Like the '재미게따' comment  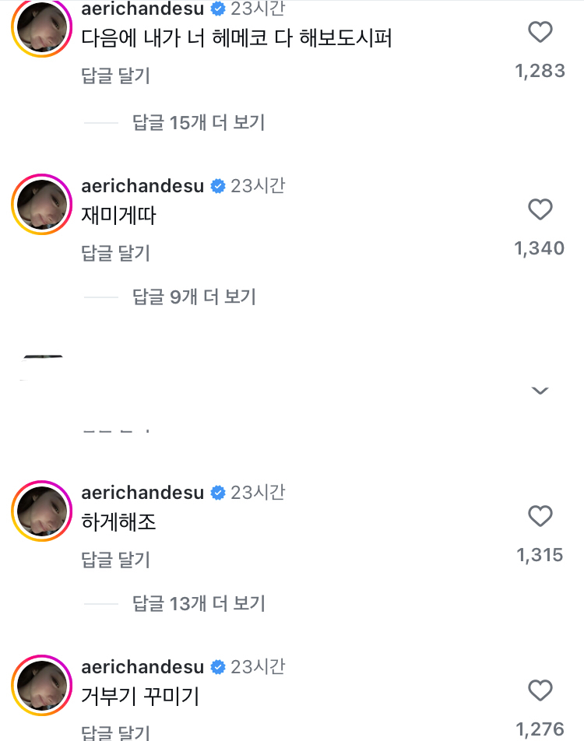[x=540, y=209]
